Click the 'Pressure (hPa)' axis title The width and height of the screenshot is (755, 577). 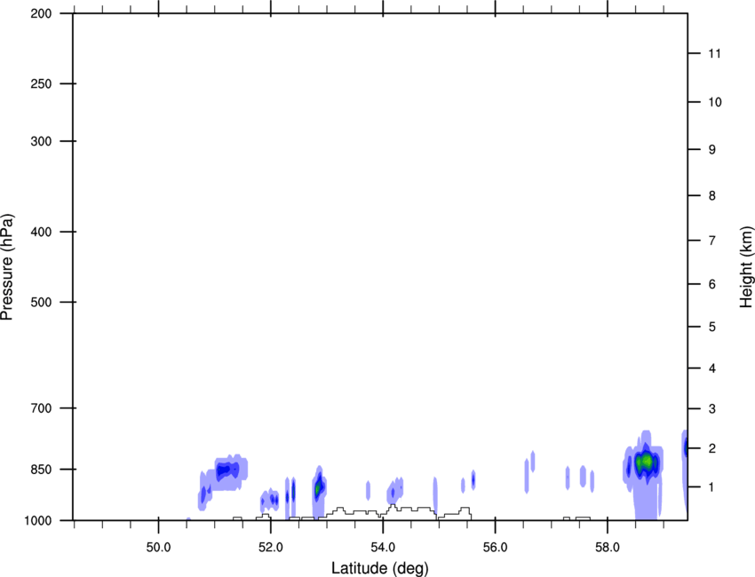coord(7,267)
